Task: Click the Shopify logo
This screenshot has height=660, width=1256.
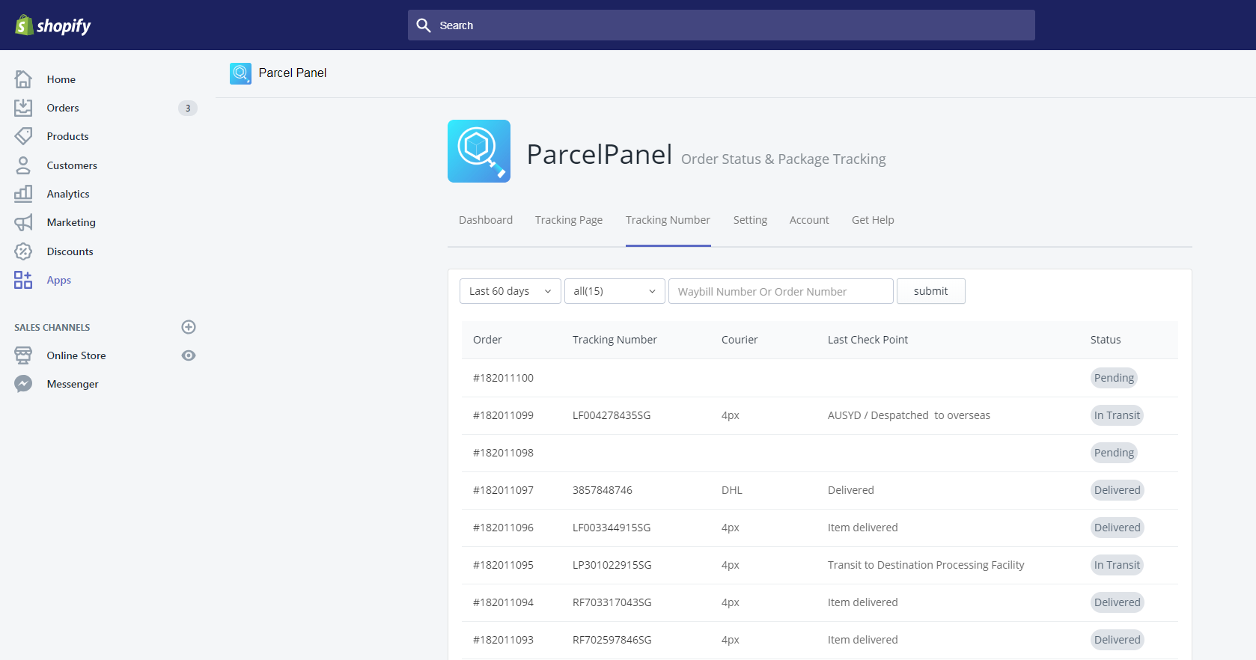Action: [x=53, y=25]
